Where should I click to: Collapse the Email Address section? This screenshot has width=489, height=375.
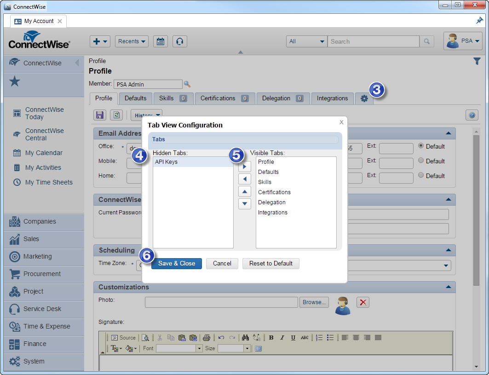(x=449, y=133)
